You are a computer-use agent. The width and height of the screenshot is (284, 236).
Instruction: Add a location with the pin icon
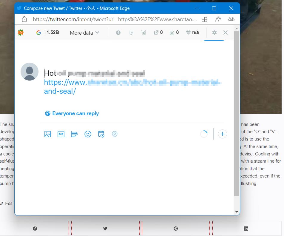(x=115, y=134)
